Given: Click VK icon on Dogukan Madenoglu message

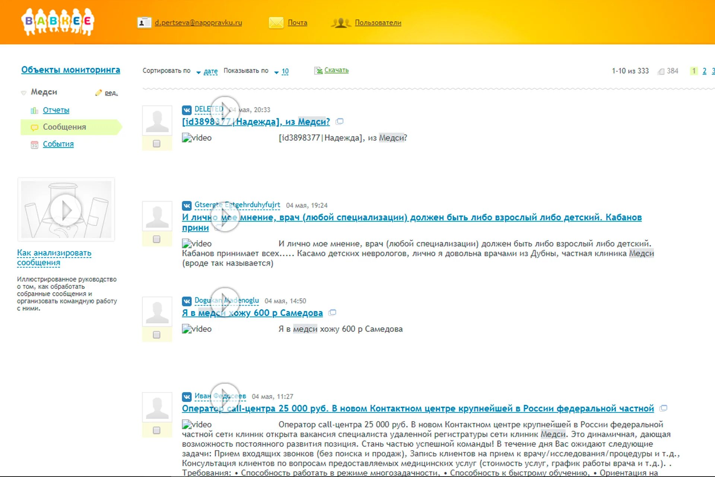Looking at the screenshot, I should click(x=187, y=301).
